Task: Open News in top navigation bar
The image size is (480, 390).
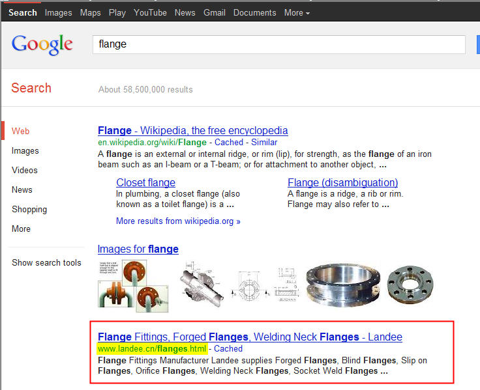Action: pyautogui.click(x=185, y=12)
